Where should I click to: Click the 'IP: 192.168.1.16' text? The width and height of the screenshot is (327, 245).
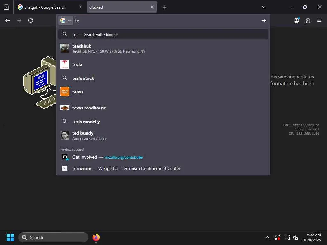[304, 134]
